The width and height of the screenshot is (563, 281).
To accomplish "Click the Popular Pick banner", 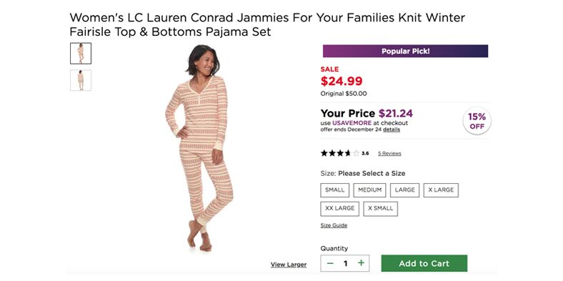I will (405, 51).
